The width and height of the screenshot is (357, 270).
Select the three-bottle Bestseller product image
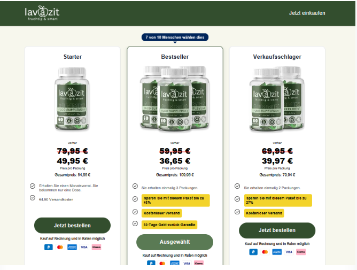click(175, 99)
